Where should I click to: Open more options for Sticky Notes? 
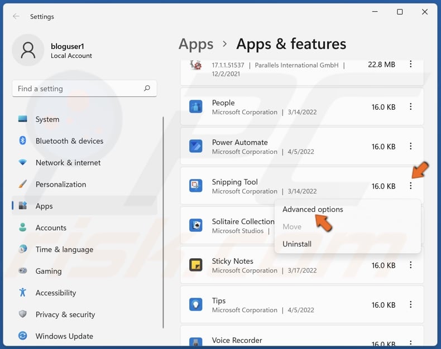coord(411,265)
